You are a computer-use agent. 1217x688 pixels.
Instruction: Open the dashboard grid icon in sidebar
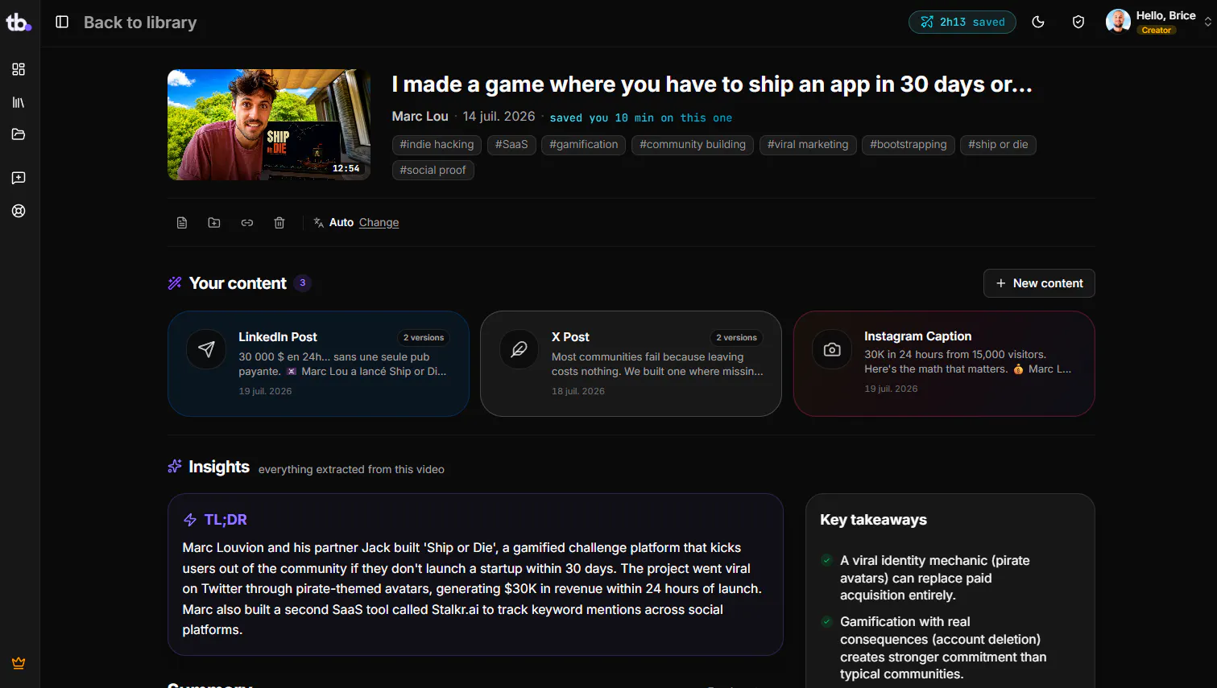(19, 69)
